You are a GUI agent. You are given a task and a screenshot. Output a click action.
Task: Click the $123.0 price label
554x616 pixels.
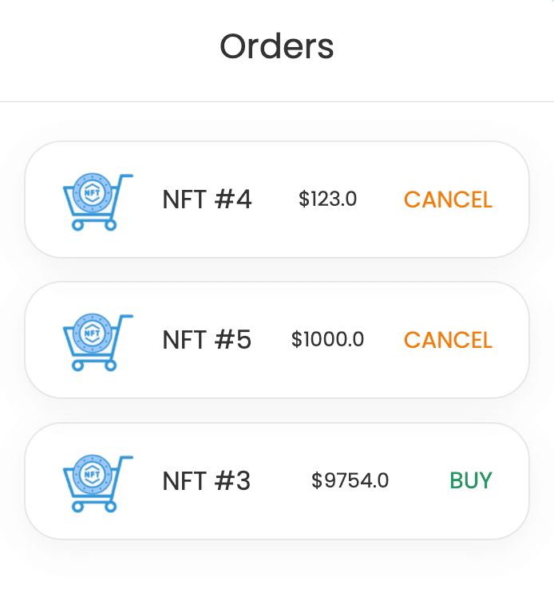coord(327,199)
